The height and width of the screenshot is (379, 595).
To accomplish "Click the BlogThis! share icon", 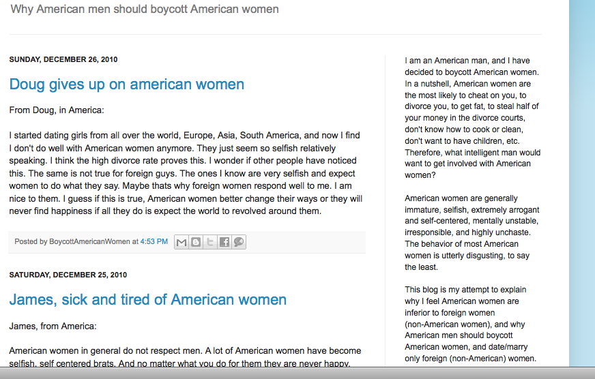I will coord(196,242).
